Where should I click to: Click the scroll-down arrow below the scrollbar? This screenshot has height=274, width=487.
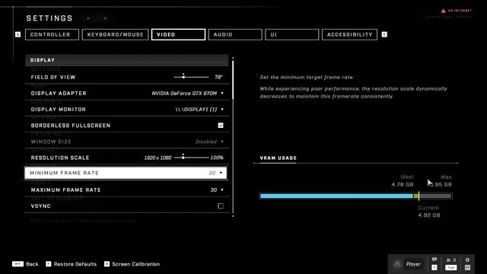click(x=233, y=216)
